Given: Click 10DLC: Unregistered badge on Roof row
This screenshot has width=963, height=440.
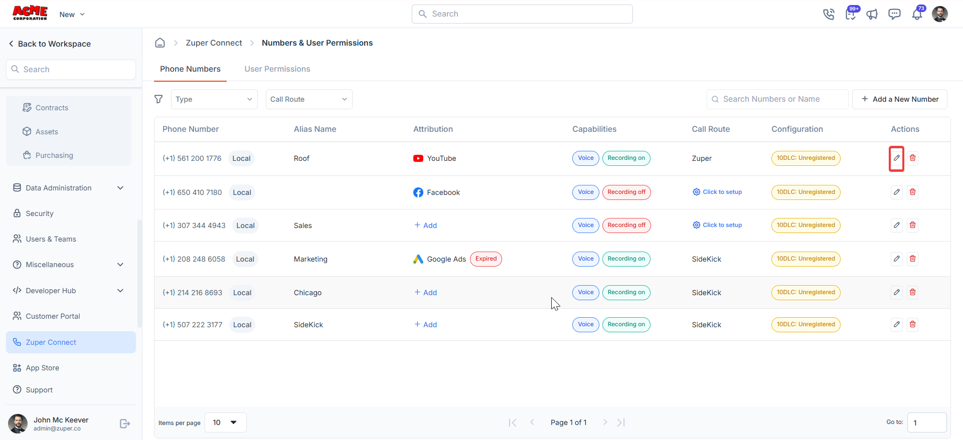Looking at the screenshot, I should tap(806, 158).
